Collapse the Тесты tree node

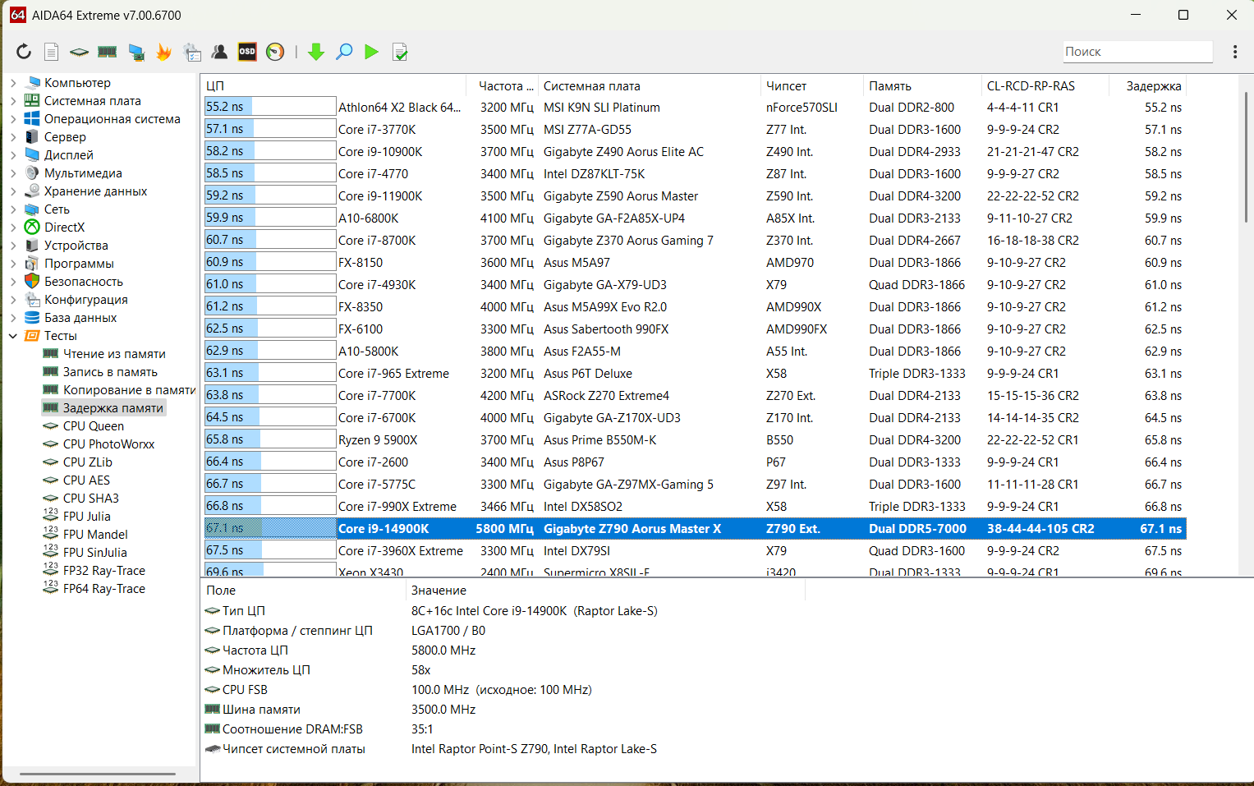tap(13, 336)
